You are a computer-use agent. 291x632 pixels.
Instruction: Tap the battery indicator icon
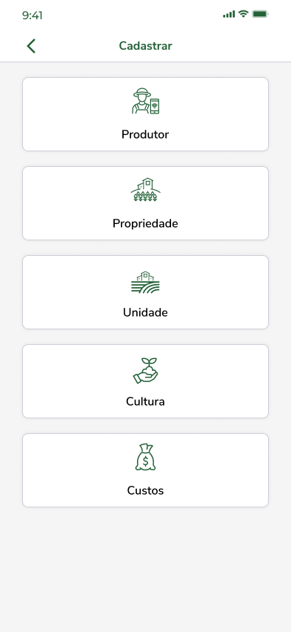pos(260,14)
